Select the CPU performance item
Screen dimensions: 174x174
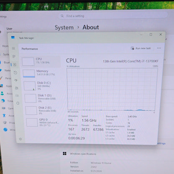[41, 61]
